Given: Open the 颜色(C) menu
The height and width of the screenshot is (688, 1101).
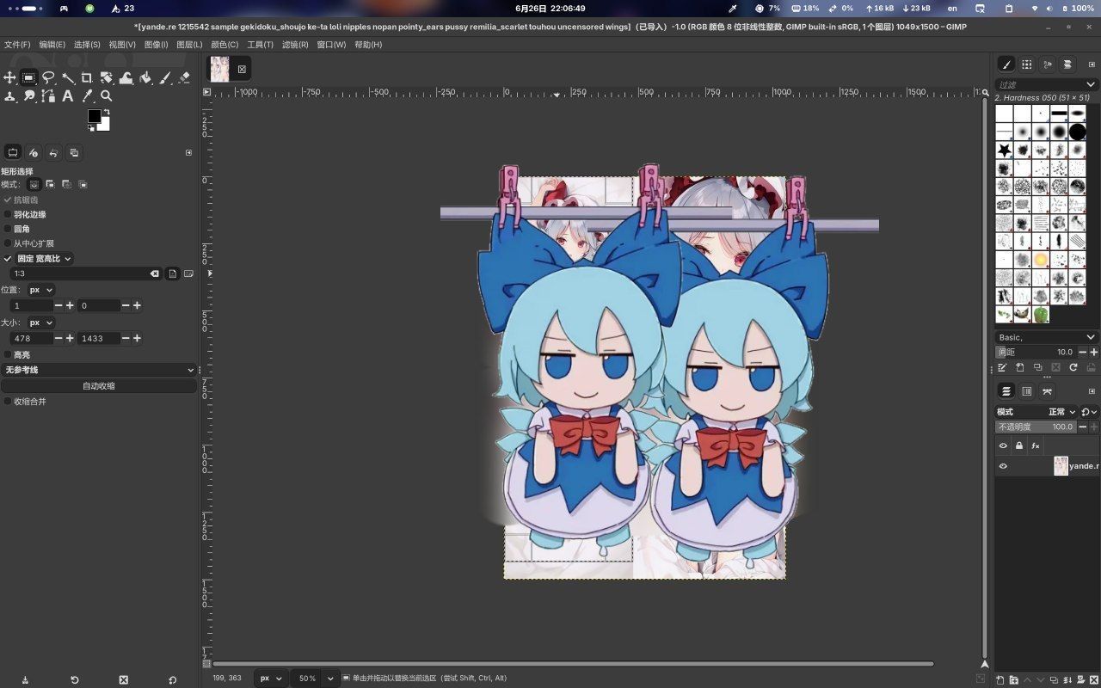Looking at the screenshot, I should click(x=225, y=45).
